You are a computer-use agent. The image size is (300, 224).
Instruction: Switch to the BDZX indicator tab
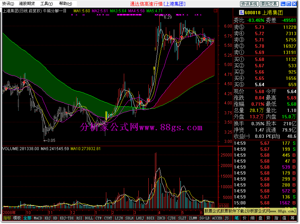point(150,218)
